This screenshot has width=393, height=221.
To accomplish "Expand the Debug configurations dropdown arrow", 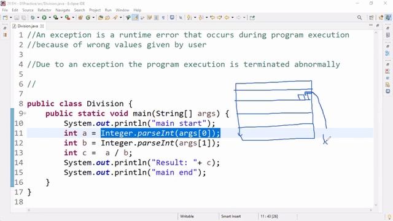I will pyautogui.click(x=38, y=18).
